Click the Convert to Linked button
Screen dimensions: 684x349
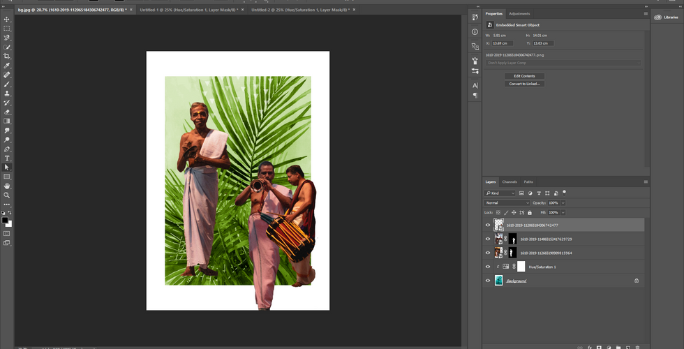[524, 84]
